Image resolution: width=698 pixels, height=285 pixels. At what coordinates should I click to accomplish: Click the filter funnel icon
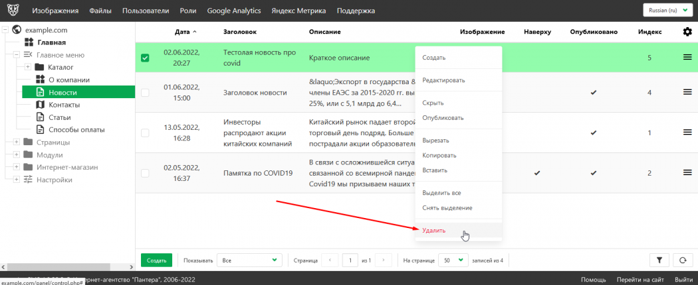click(658, 260)
